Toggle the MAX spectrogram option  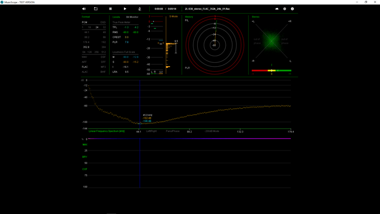pos(85,145)
